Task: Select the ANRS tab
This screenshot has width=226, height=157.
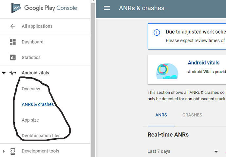Action: pyautogui.click(x=161, y=115)
